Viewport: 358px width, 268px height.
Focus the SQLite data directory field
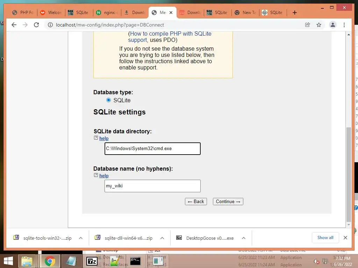click(x=152, y=149)
